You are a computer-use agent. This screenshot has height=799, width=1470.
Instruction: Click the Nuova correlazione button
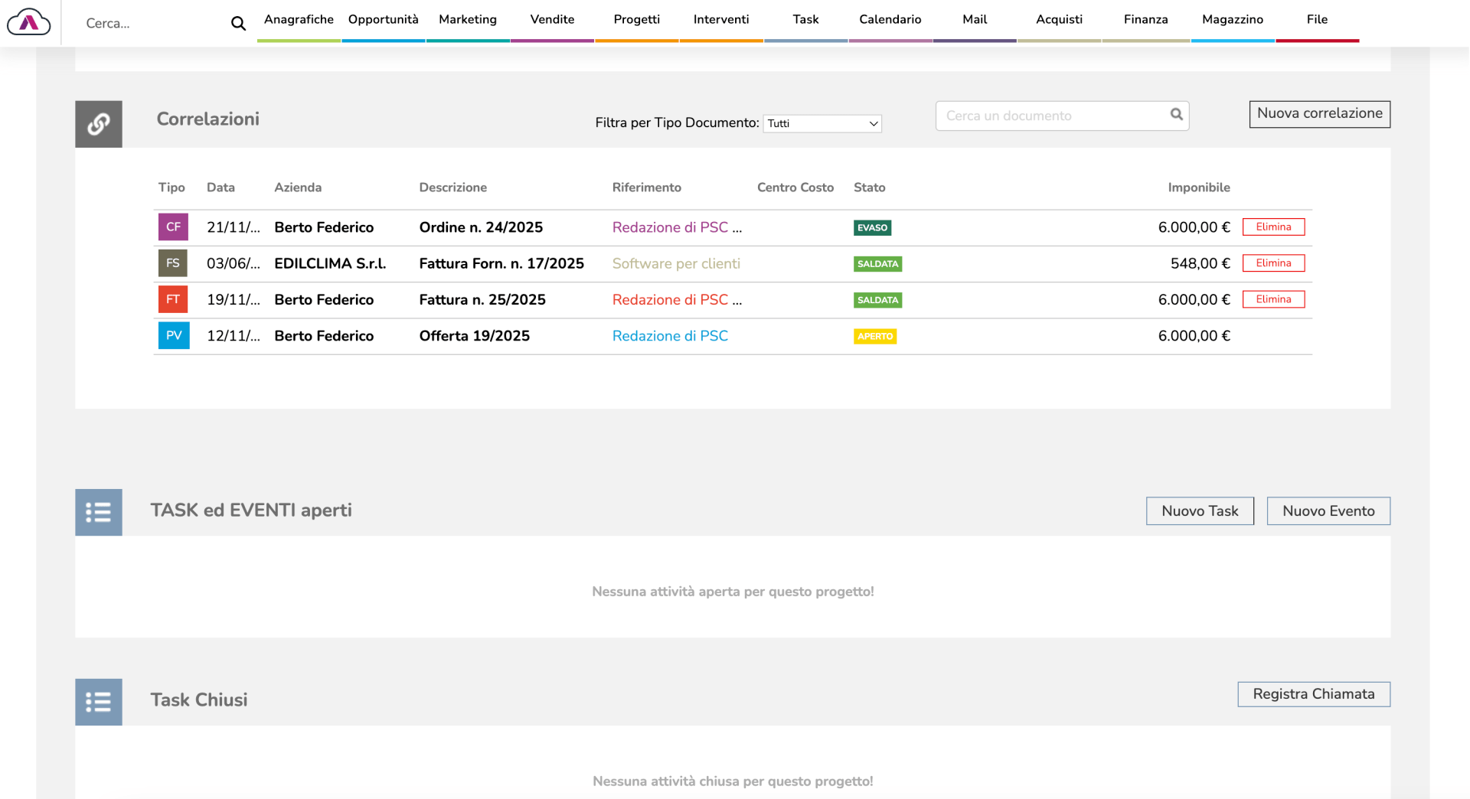pos(1319,114)
